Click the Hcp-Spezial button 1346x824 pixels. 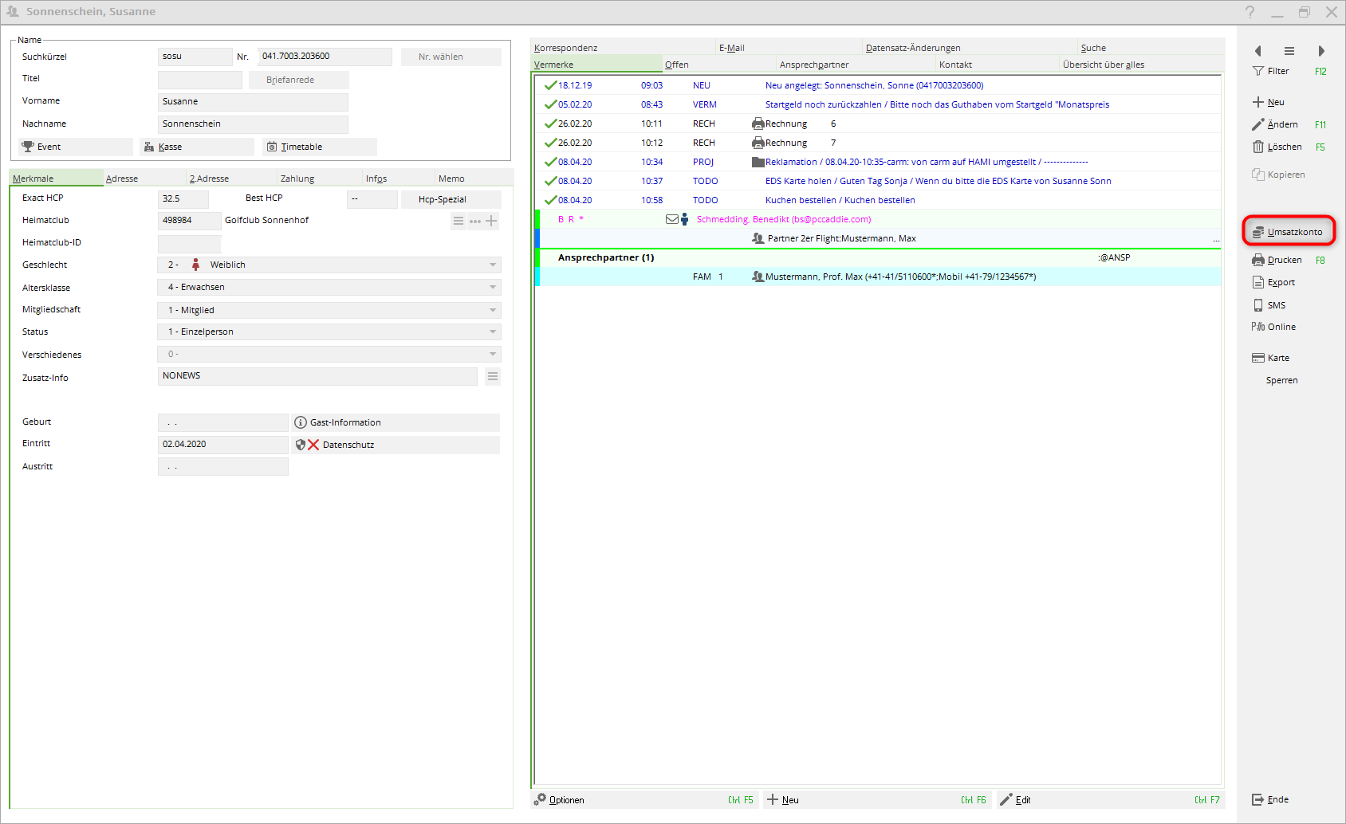(442, 199)
